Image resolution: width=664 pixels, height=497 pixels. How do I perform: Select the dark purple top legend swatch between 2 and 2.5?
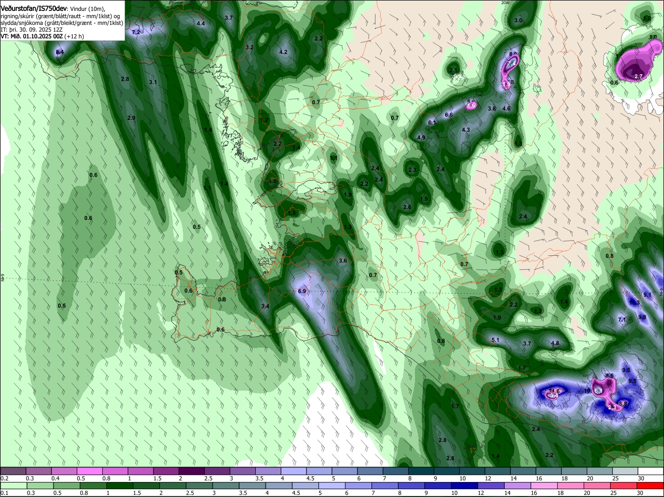[191, 471]
